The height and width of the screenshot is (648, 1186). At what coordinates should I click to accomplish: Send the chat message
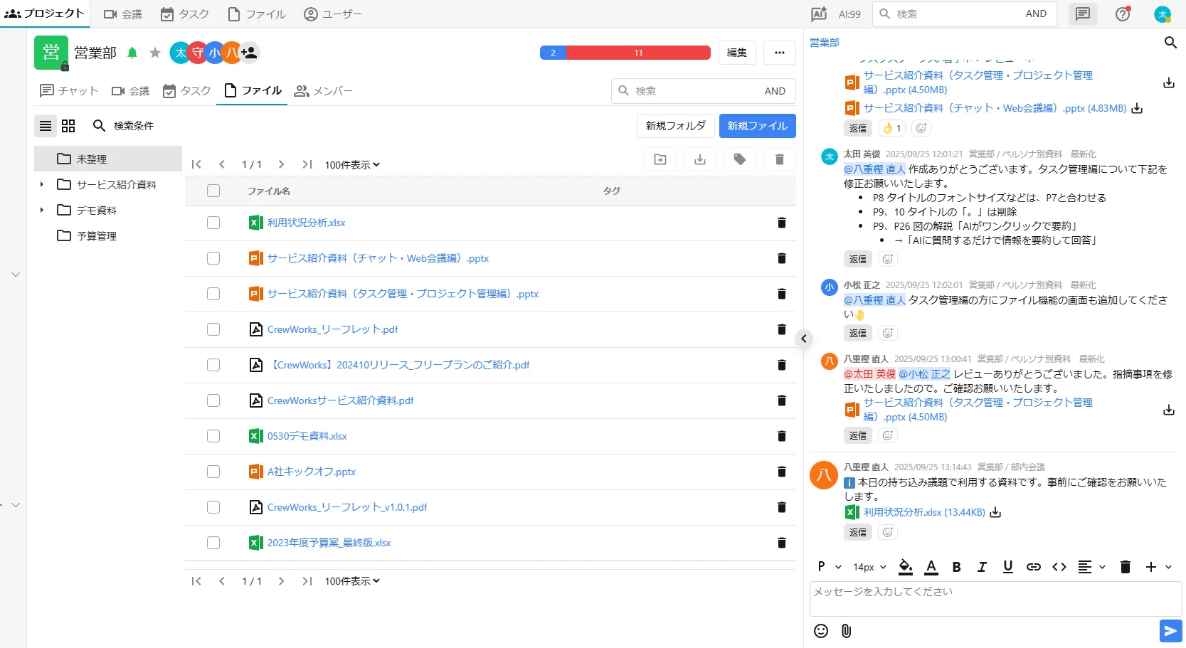coord(1170,631)
